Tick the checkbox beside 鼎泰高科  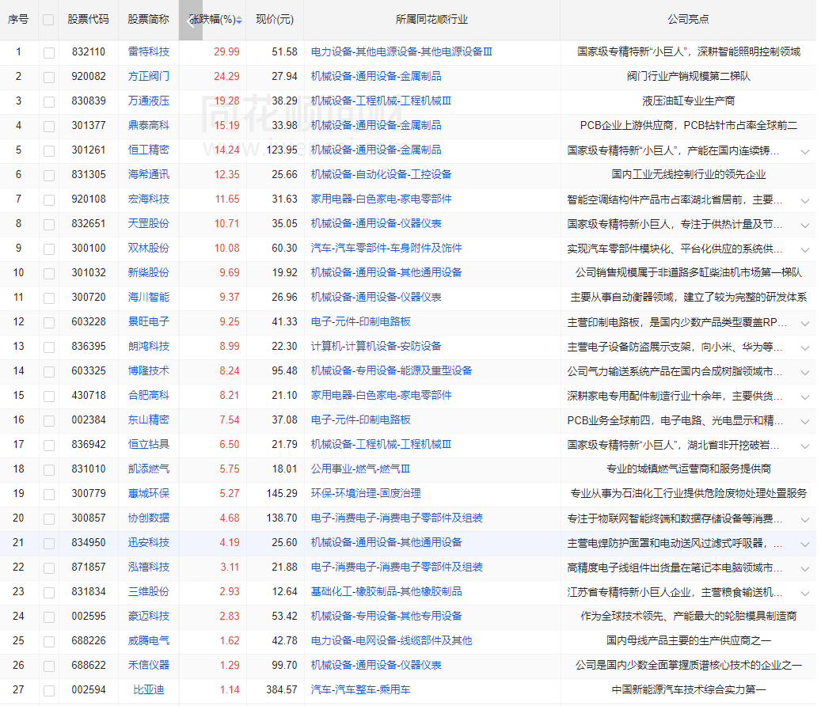pos(49,127)
